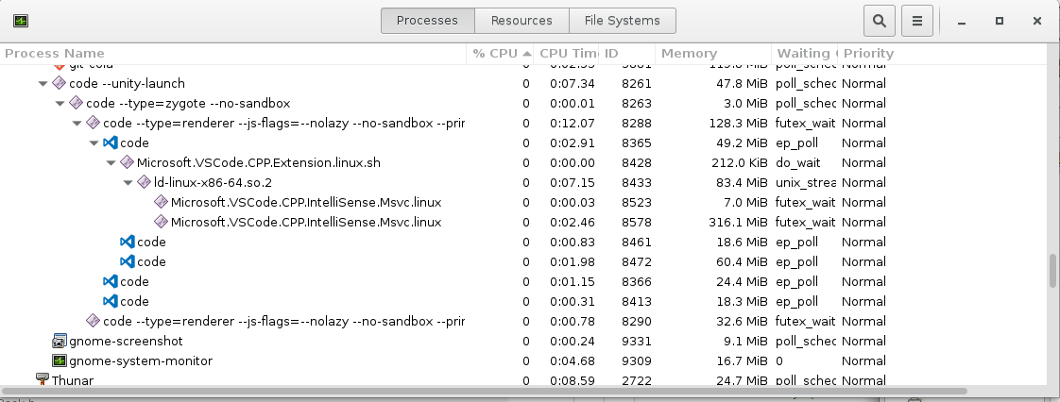
Task: Click VS Code icon of process 8461
Action: click(128, 242)
